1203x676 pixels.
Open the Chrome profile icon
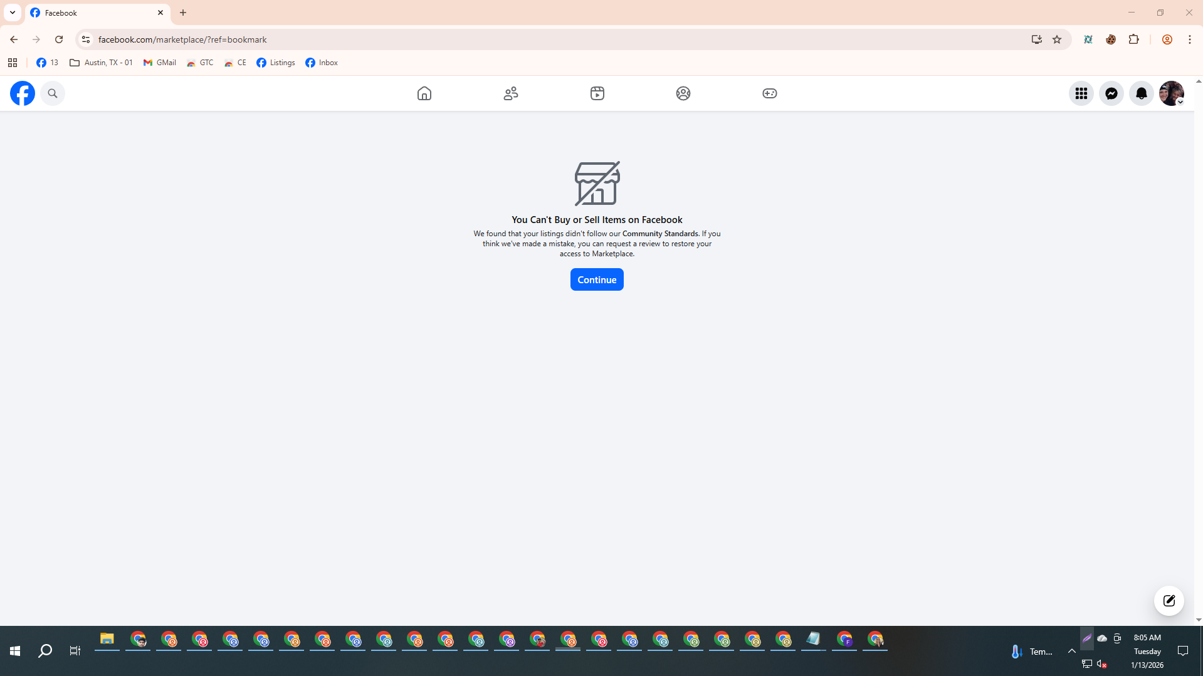tap(1167, 39)
